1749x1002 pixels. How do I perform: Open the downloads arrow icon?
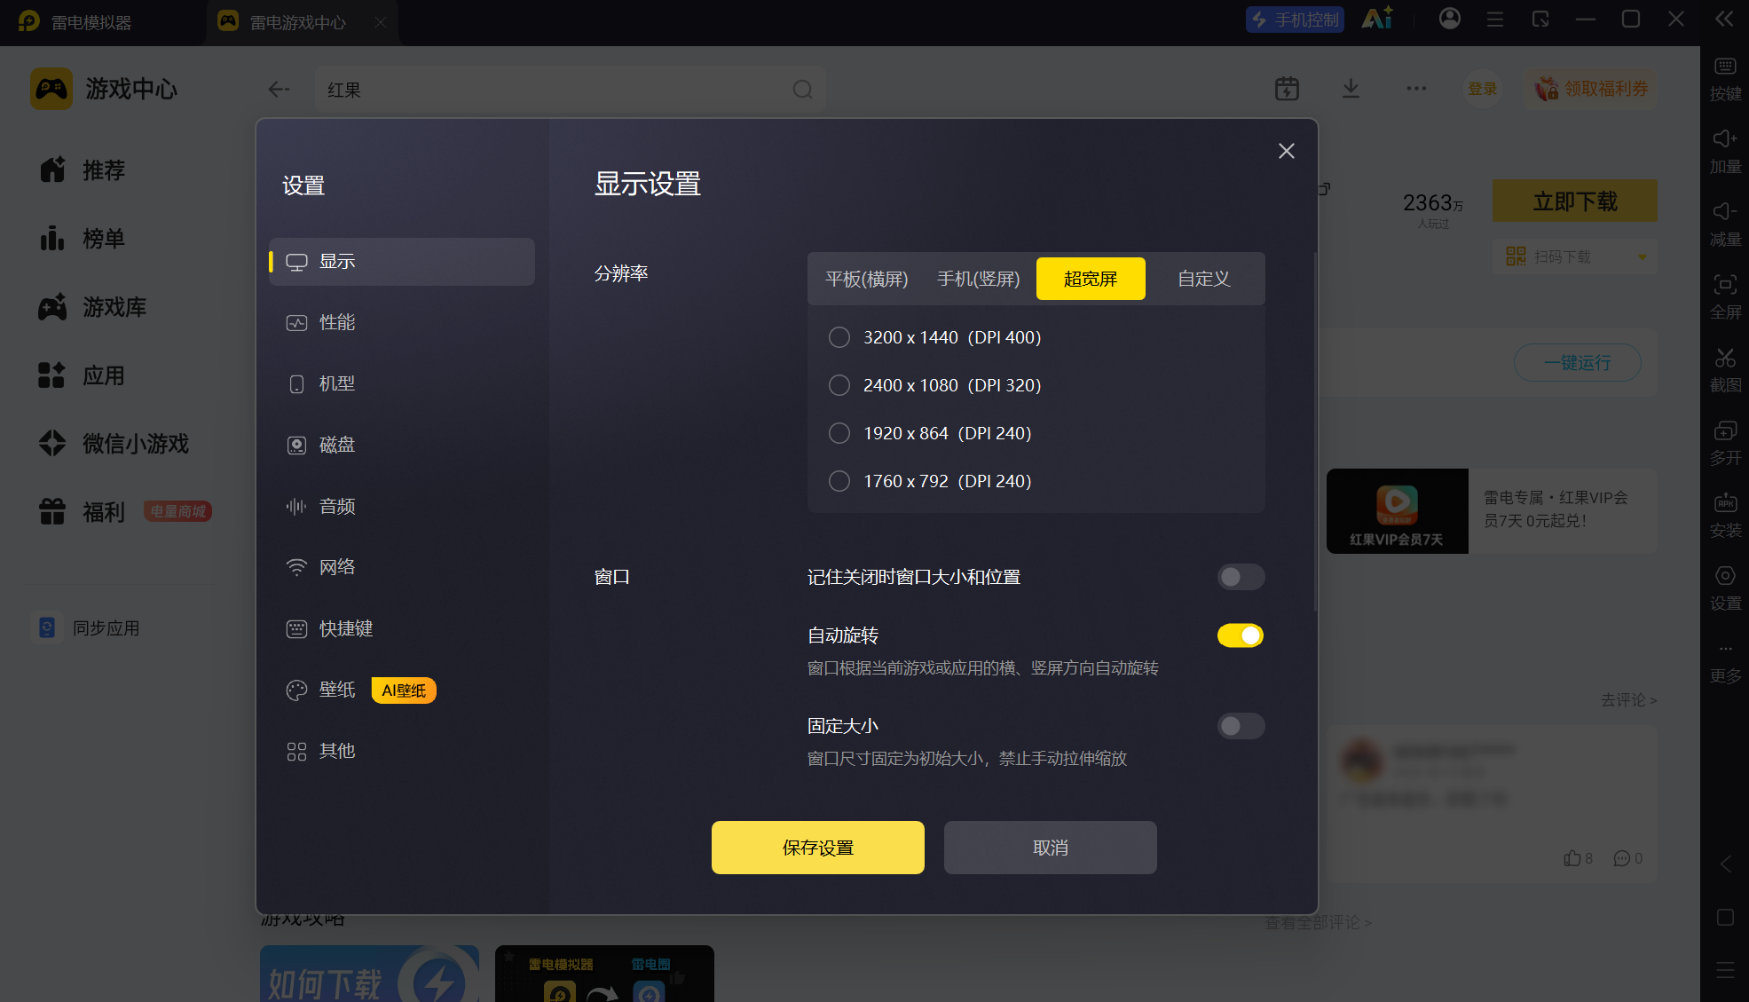pos(1351,89)
